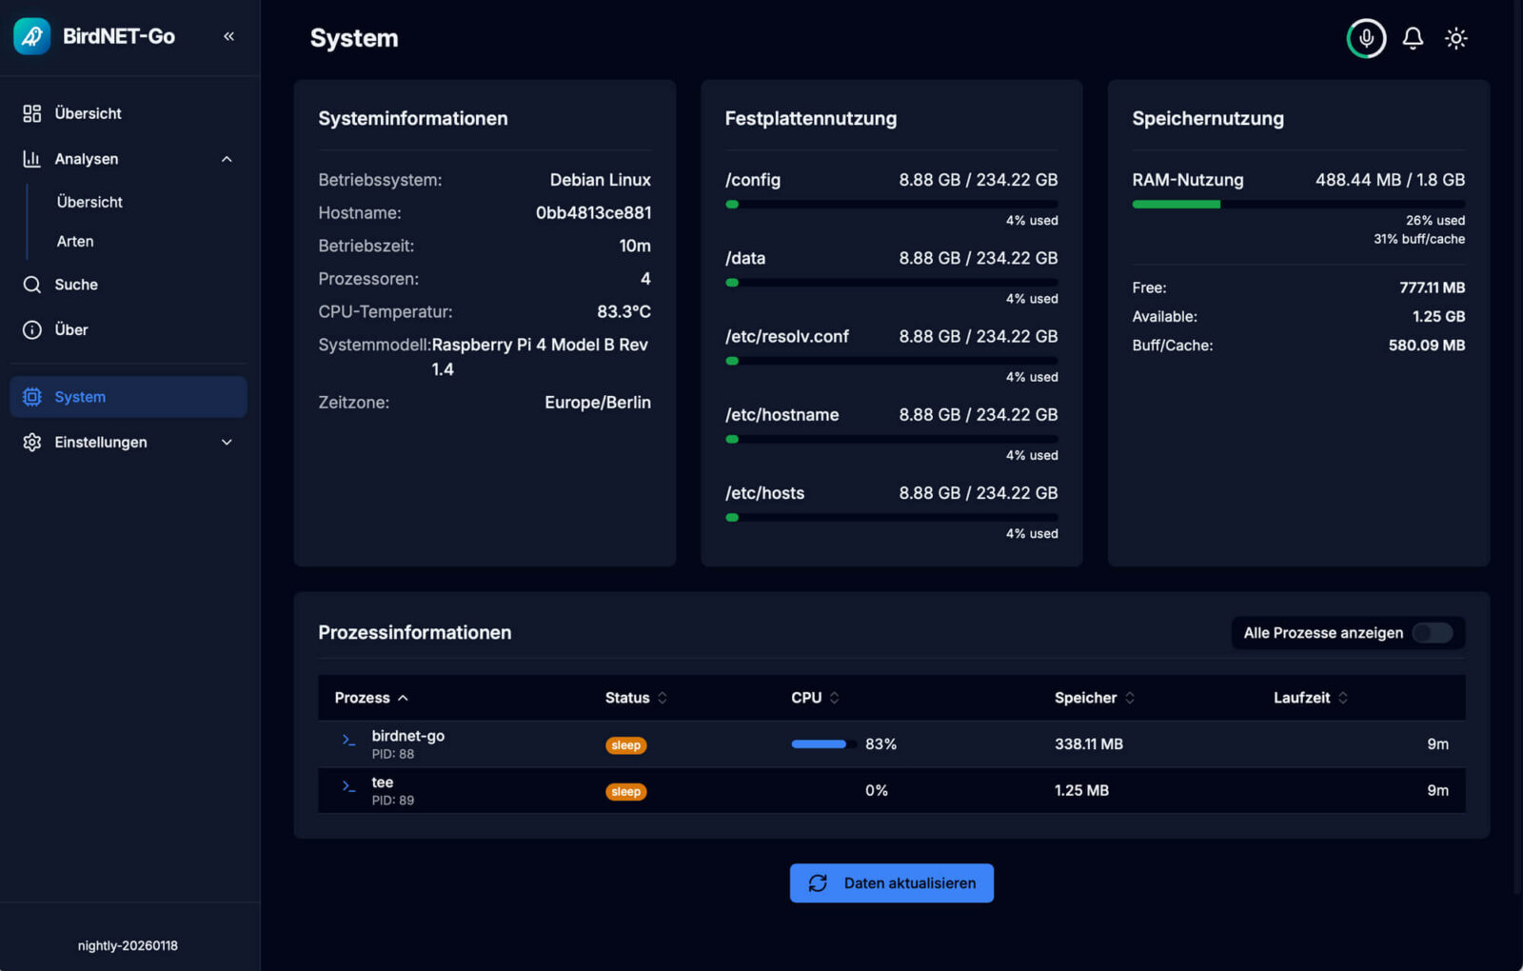The height and width of the screenshot is (971, 1523).
Task: Click the Betriebszeit value 10m
Action: [x=635, y=246]
